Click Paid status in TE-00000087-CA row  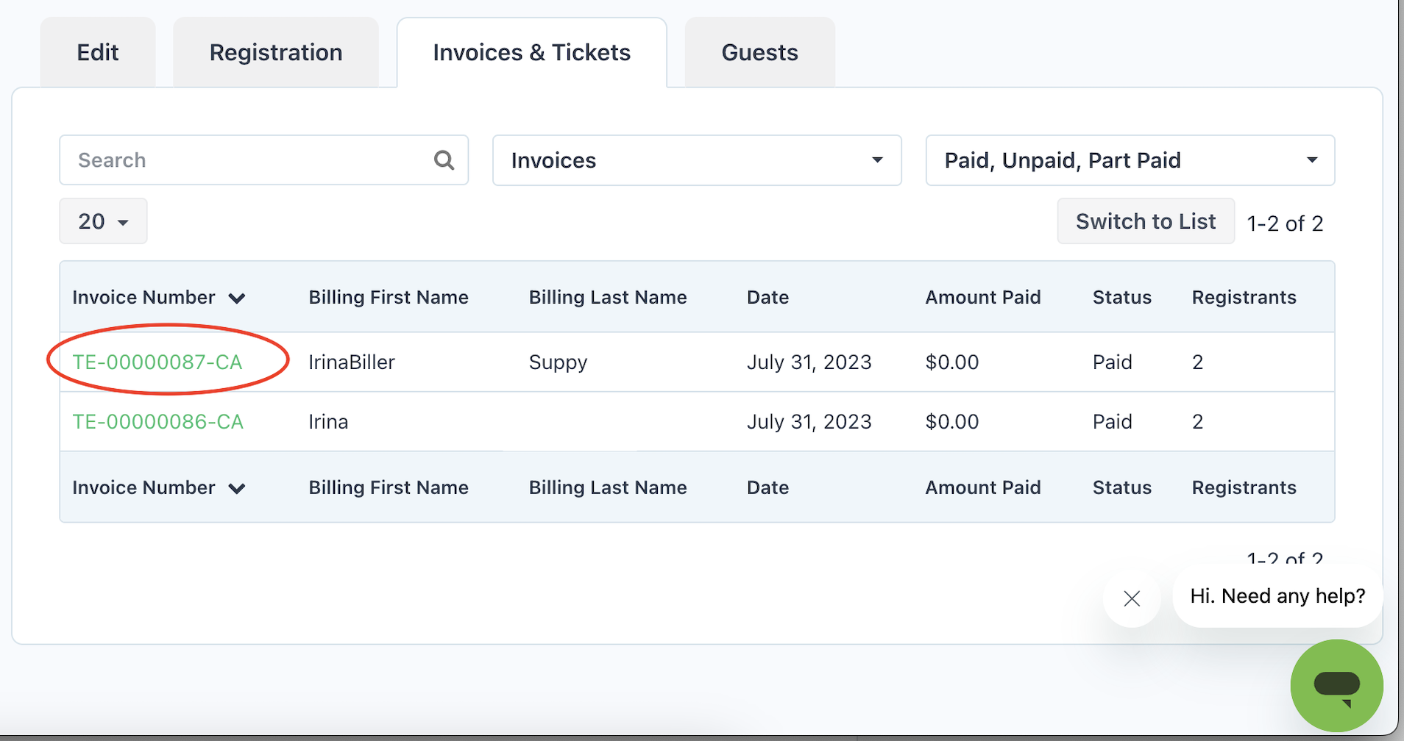1112,362
